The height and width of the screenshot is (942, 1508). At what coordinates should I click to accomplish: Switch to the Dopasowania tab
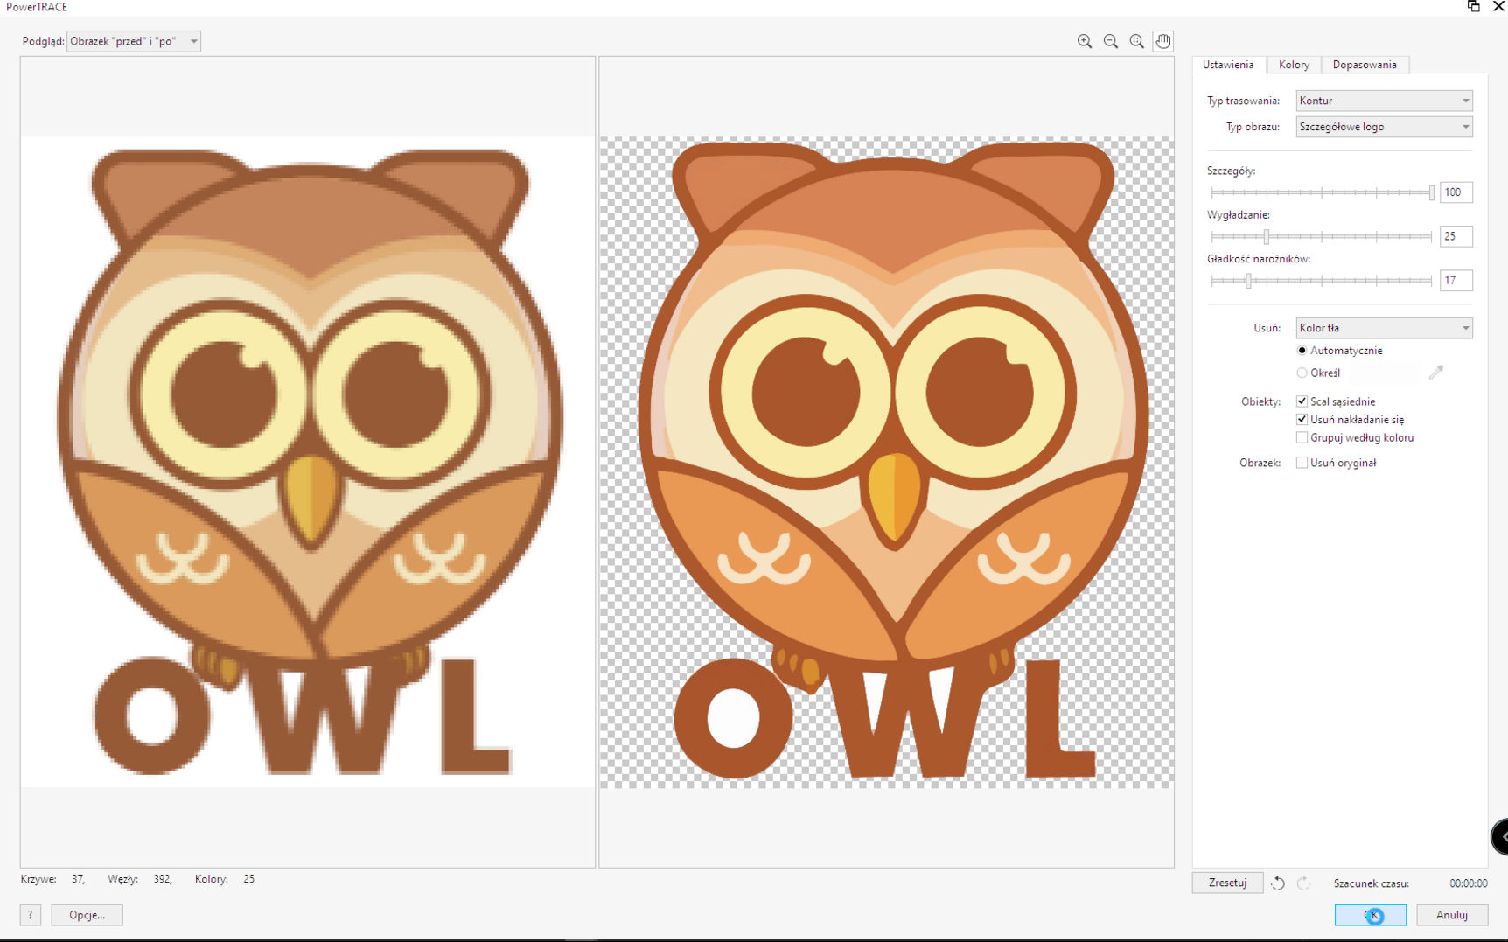pos(1364,65)
